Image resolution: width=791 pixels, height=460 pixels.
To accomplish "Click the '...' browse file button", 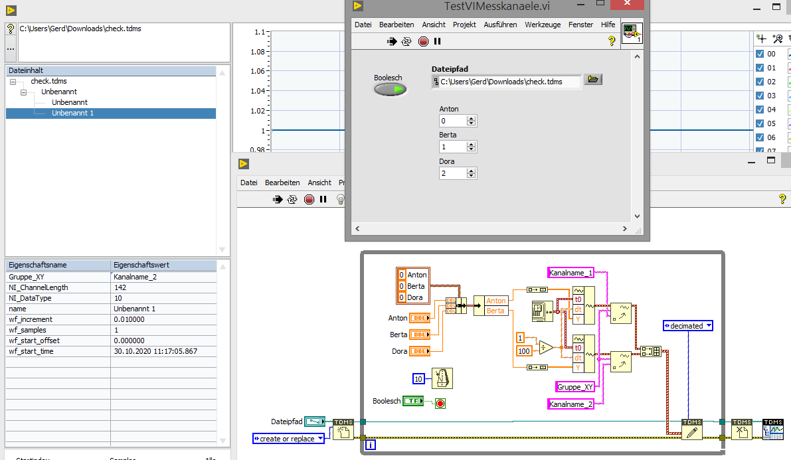I will tap(11, 48).
